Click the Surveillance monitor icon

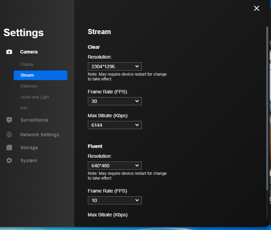tap(9, 120)
